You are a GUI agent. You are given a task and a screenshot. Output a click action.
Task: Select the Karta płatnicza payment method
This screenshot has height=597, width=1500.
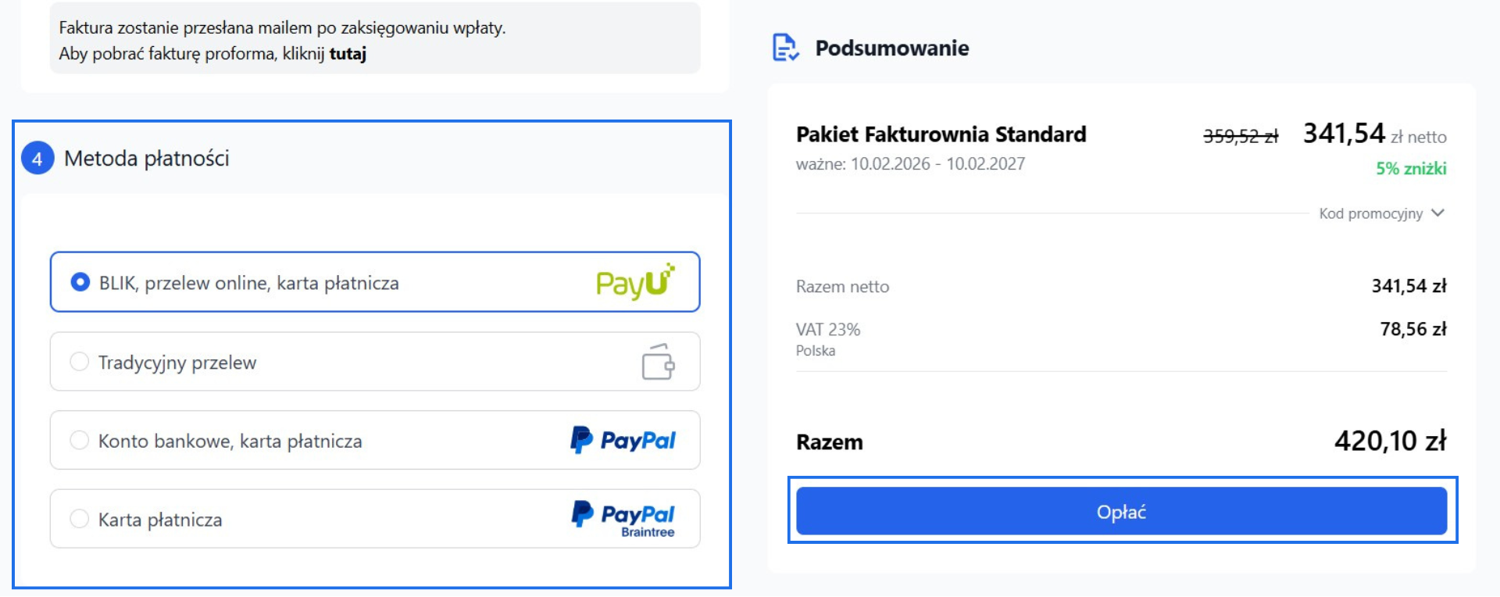pos(79,519)
